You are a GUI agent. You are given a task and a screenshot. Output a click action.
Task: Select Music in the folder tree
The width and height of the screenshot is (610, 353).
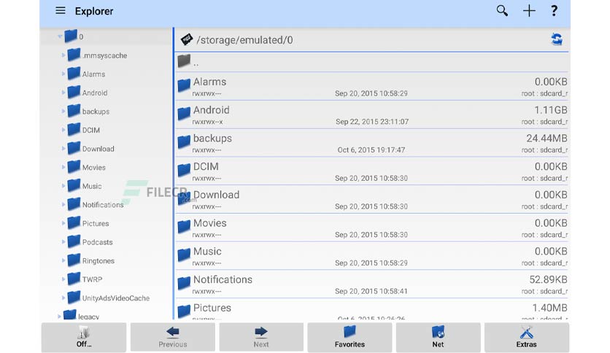point(92,186)
